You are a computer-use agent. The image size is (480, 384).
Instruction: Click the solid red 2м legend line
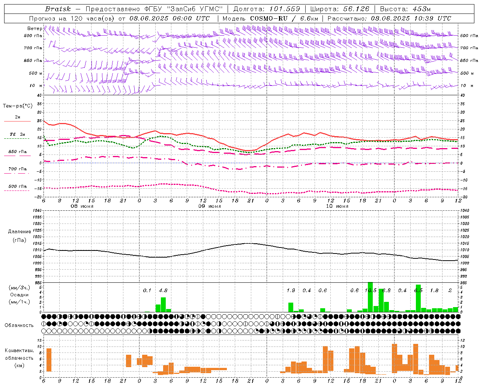click(x=18, y=121)
